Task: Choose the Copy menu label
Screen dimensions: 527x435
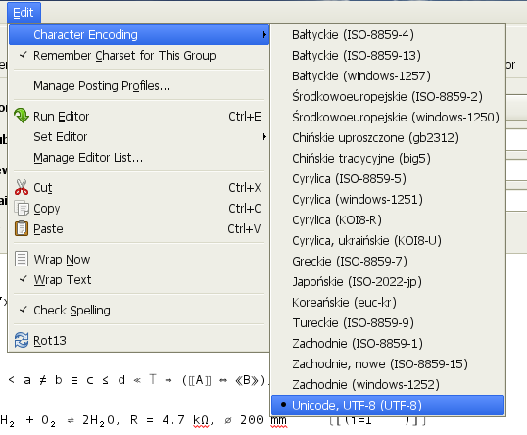Action: click(x=47, y=209)
